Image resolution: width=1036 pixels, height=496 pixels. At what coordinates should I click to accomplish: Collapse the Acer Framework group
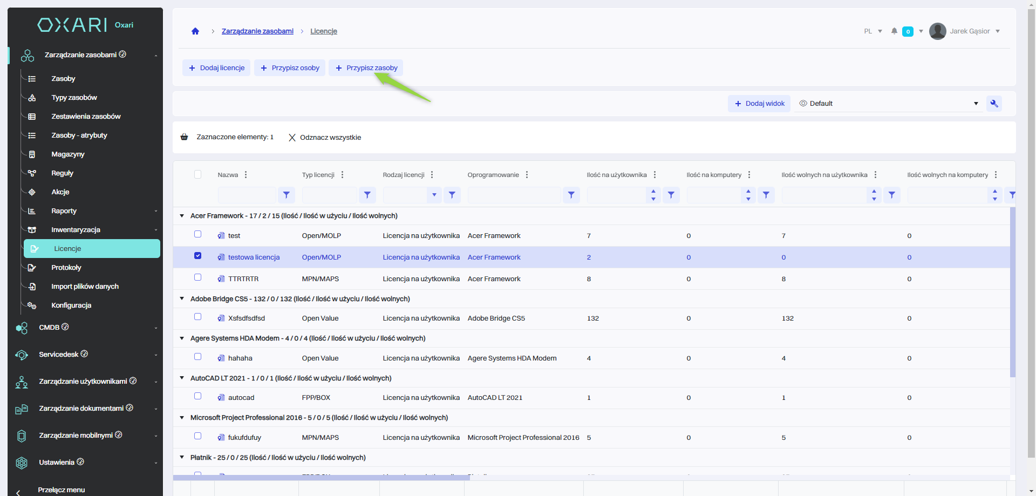pos(182,216)
